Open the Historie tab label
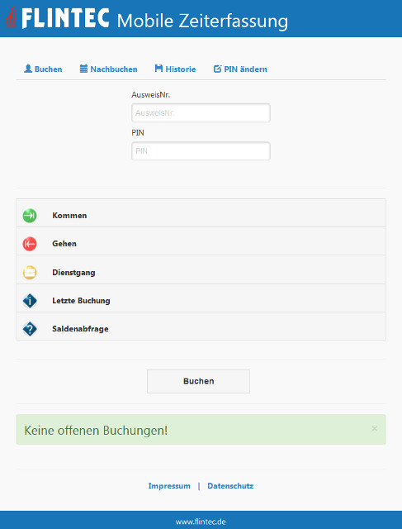Image resolution: width=402 pixels, height=529 pixels. [x=181, y=69]
